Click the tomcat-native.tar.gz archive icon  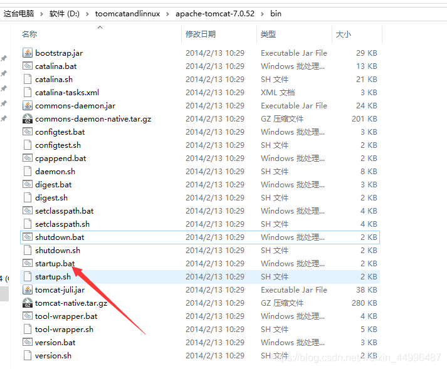[x=28, y=303]
